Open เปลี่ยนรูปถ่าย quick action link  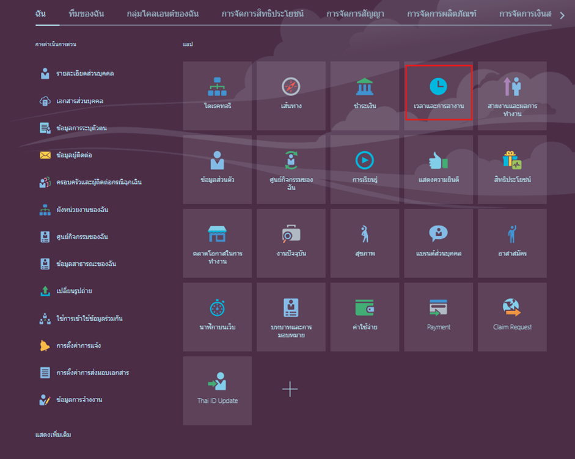pyautogui.click(x=74, y=292)
